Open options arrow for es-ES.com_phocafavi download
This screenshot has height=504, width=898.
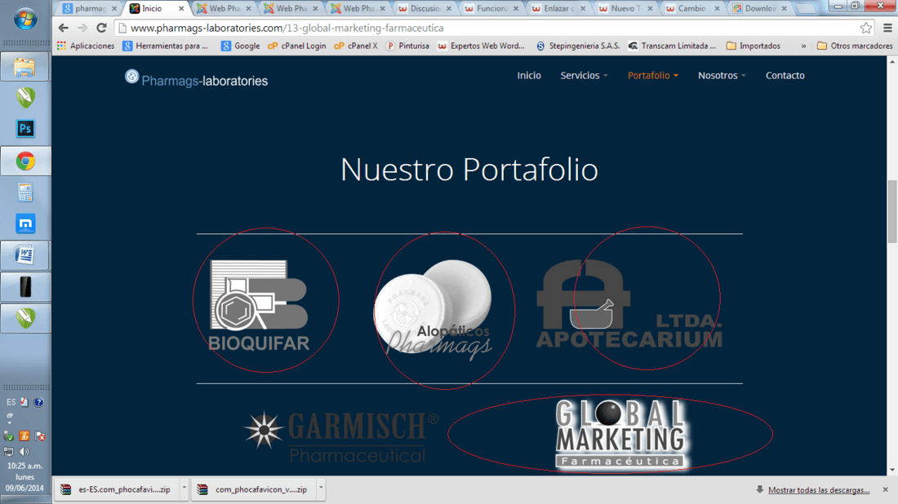point(184,489)
